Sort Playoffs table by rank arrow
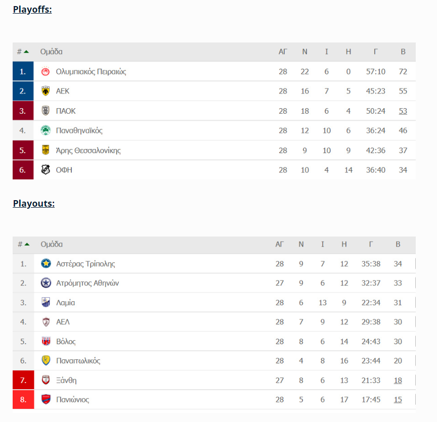 26,52
